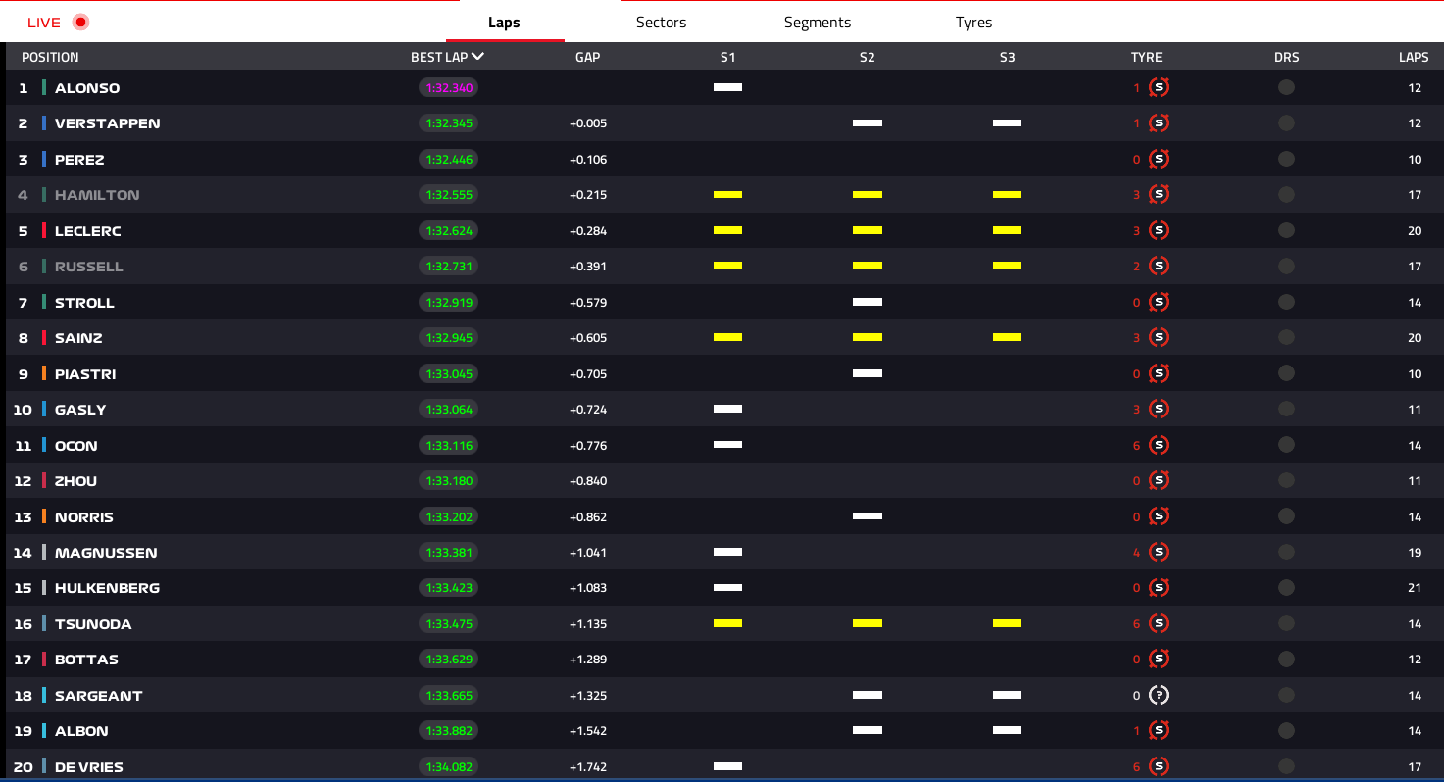Screen dimensions: 1444x782
Task: Click Hamilton's DRS indicator dot
Action: (x=1286, y=195)
